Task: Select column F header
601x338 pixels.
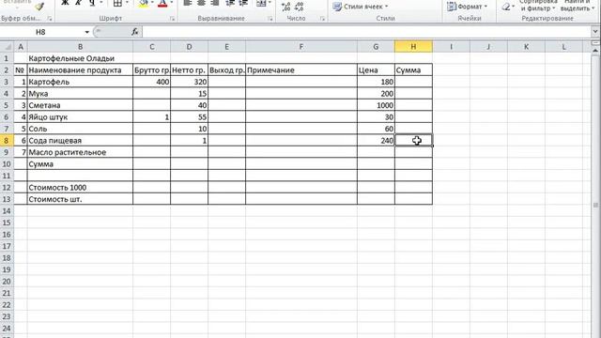Action: pyautogui.click(x=301, y=47)
